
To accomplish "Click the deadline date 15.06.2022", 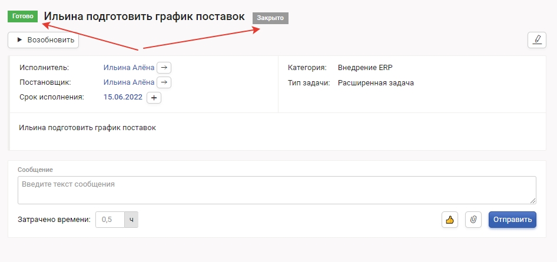I will pyautogui.click(x=122, y=97).
